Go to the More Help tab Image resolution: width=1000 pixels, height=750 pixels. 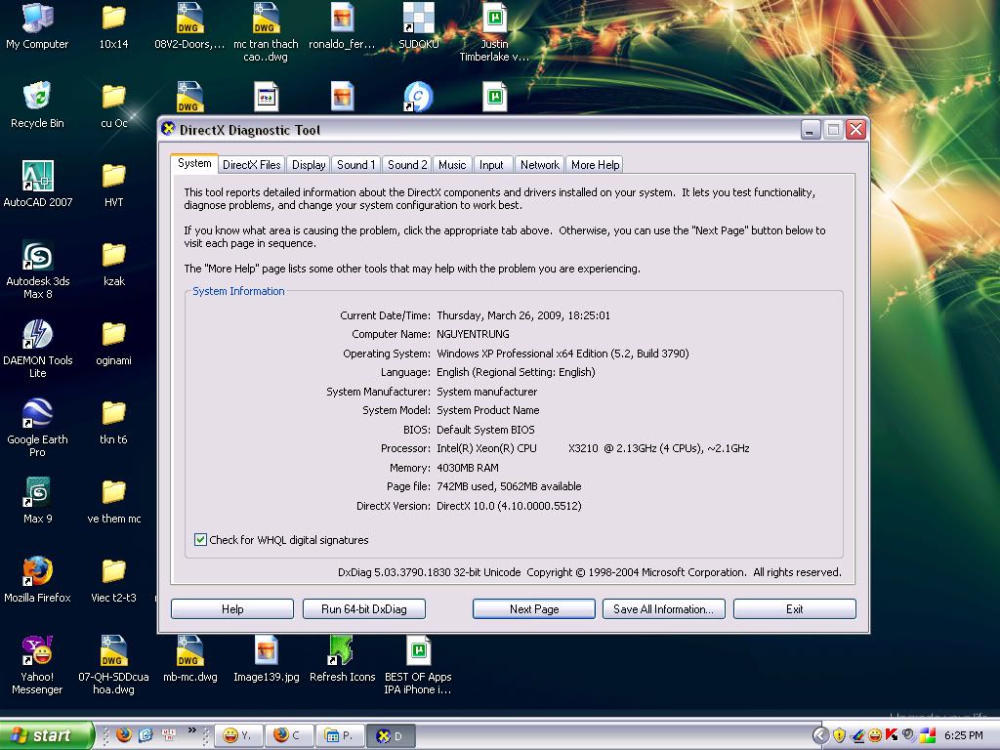(x=595, y=165)
